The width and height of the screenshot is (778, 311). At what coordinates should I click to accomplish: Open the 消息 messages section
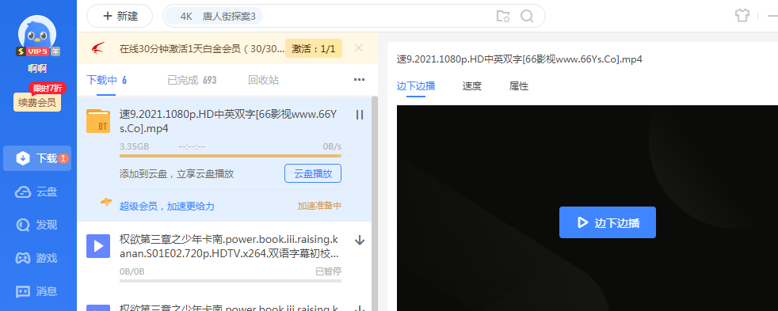coord(37,291)
